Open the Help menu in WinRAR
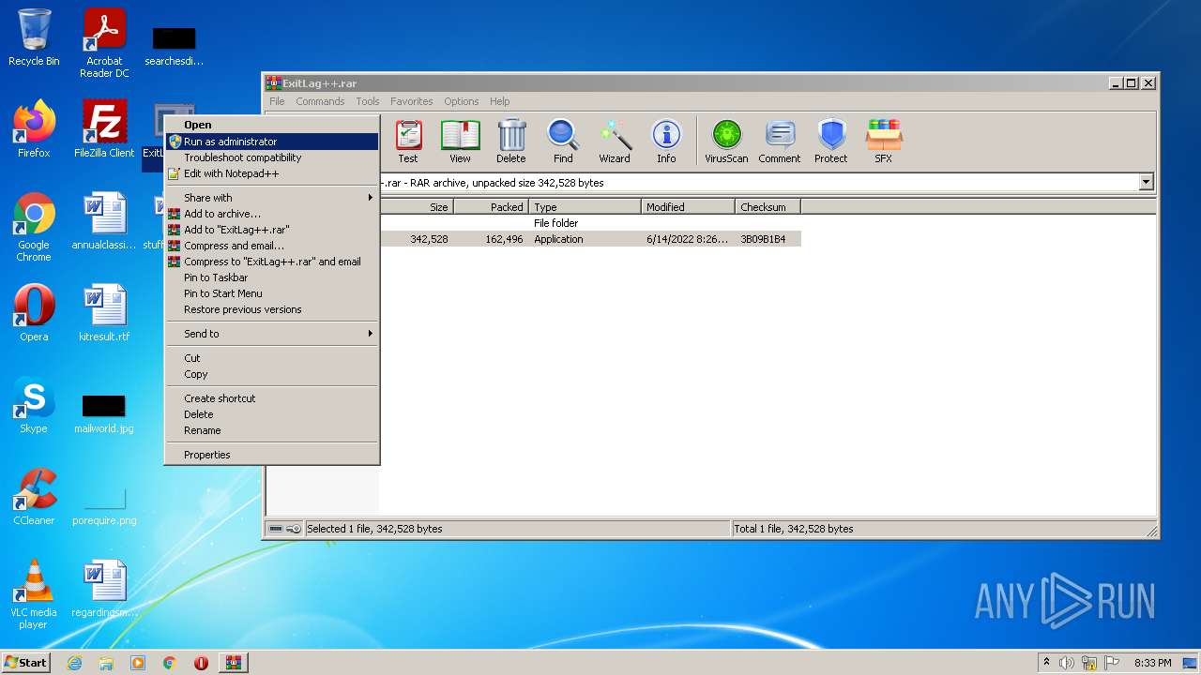 (500, 101)
